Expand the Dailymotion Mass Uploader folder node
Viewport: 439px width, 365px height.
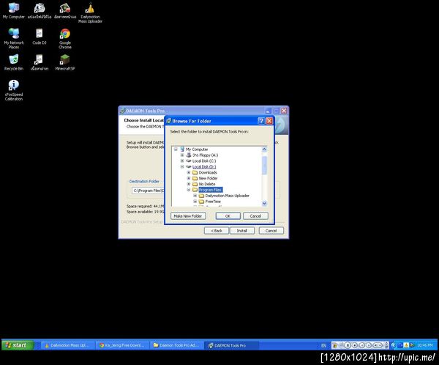tap(195, 196)
